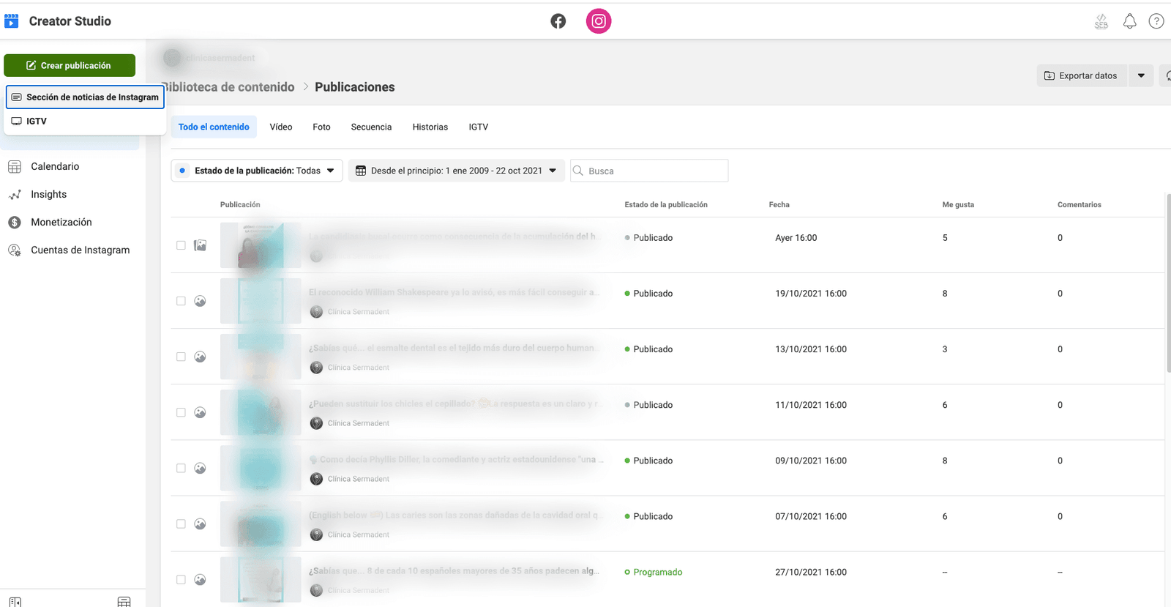Open Calendario from the sidebar

[x=55, y=167]
